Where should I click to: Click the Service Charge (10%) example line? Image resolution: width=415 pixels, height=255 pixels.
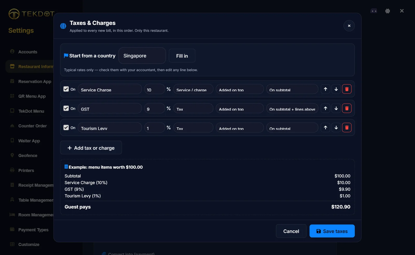pos(86,183)
